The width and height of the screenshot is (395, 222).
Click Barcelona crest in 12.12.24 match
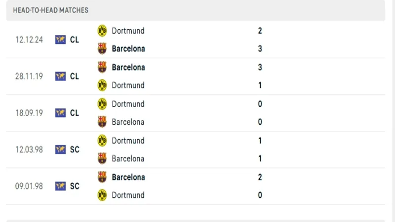102,48
